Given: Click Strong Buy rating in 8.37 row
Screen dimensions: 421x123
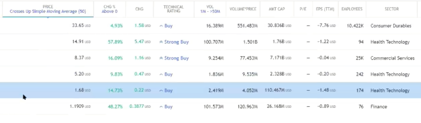Looking at the screenshot, I should (174, 58).
